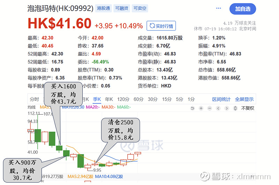Viewport: 279px width, 185px height.
Task: Switch to the 30分 chart tab
Action: (153, 99)
